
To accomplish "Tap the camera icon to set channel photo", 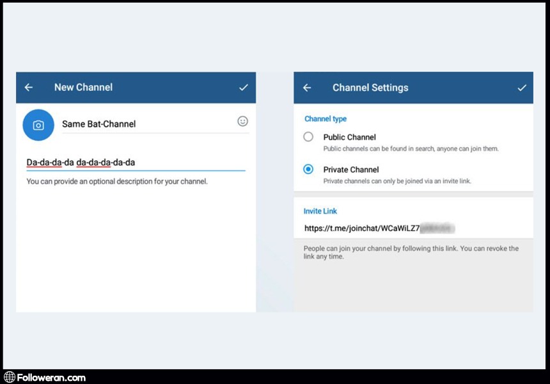I will pos(38,125).
